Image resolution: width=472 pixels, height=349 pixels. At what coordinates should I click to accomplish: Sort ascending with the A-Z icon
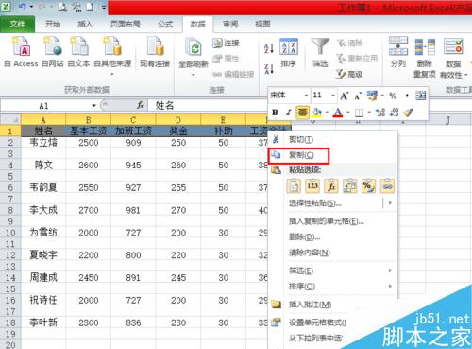click(268, 48)
